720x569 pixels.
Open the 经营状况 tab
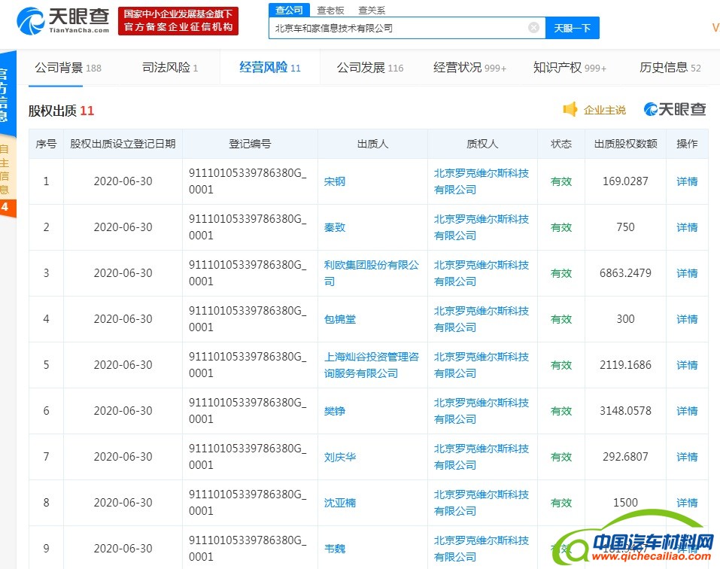click(x=469, y=68)
